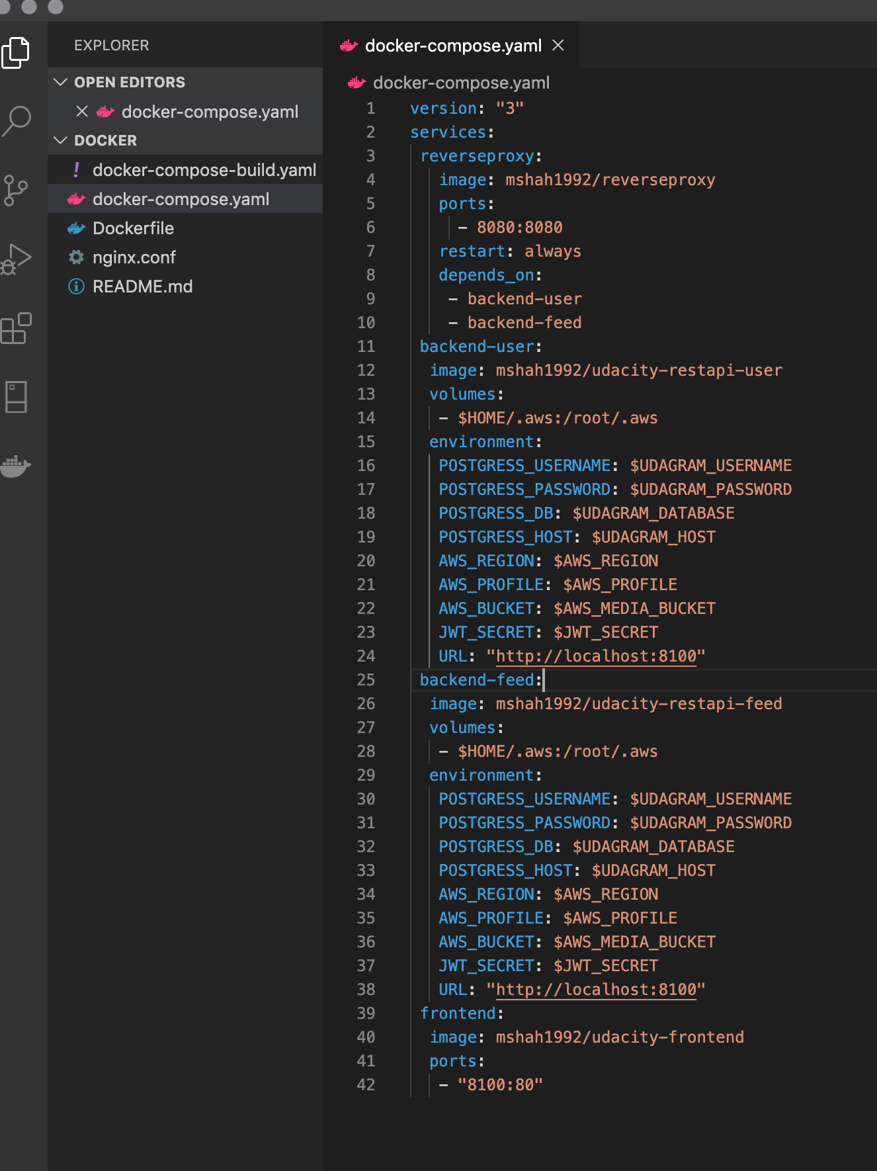Click Docker whale icon in editor tab
Viewport: 877px width, 1171px height.
[349, 46]
